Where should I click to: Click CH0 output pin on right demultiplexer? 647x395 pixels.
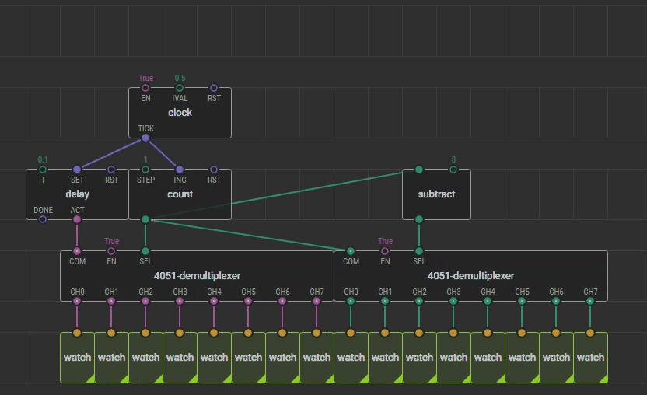(x=351, y=302)
